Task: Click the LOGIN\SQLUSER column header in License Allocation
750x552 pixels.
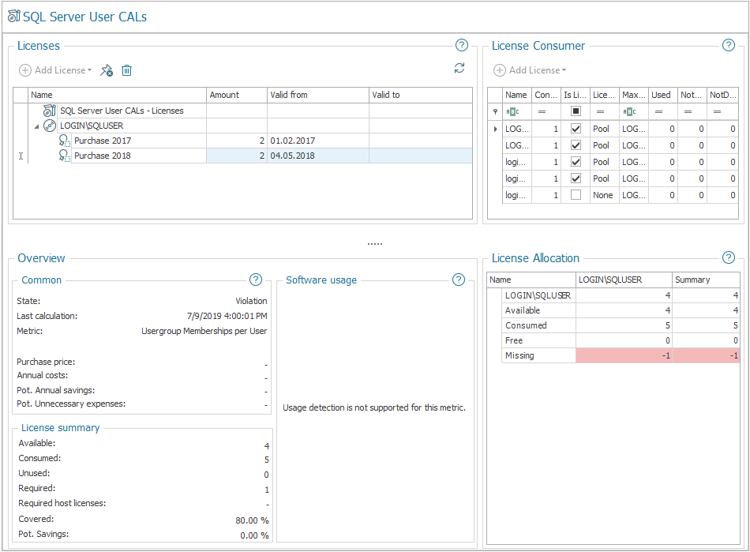Action: pyautogui.click(x=624, y=280)
